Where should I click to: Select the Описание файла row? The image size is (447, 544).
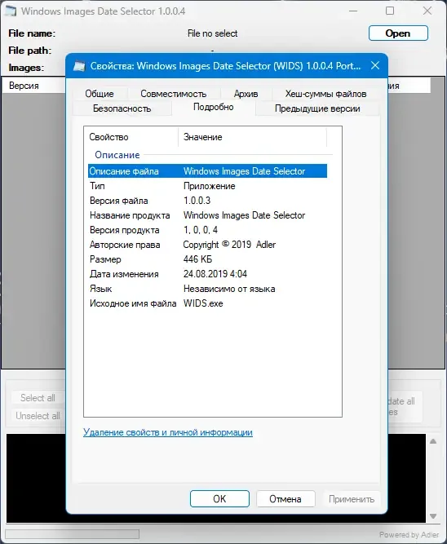click(207, 171)
